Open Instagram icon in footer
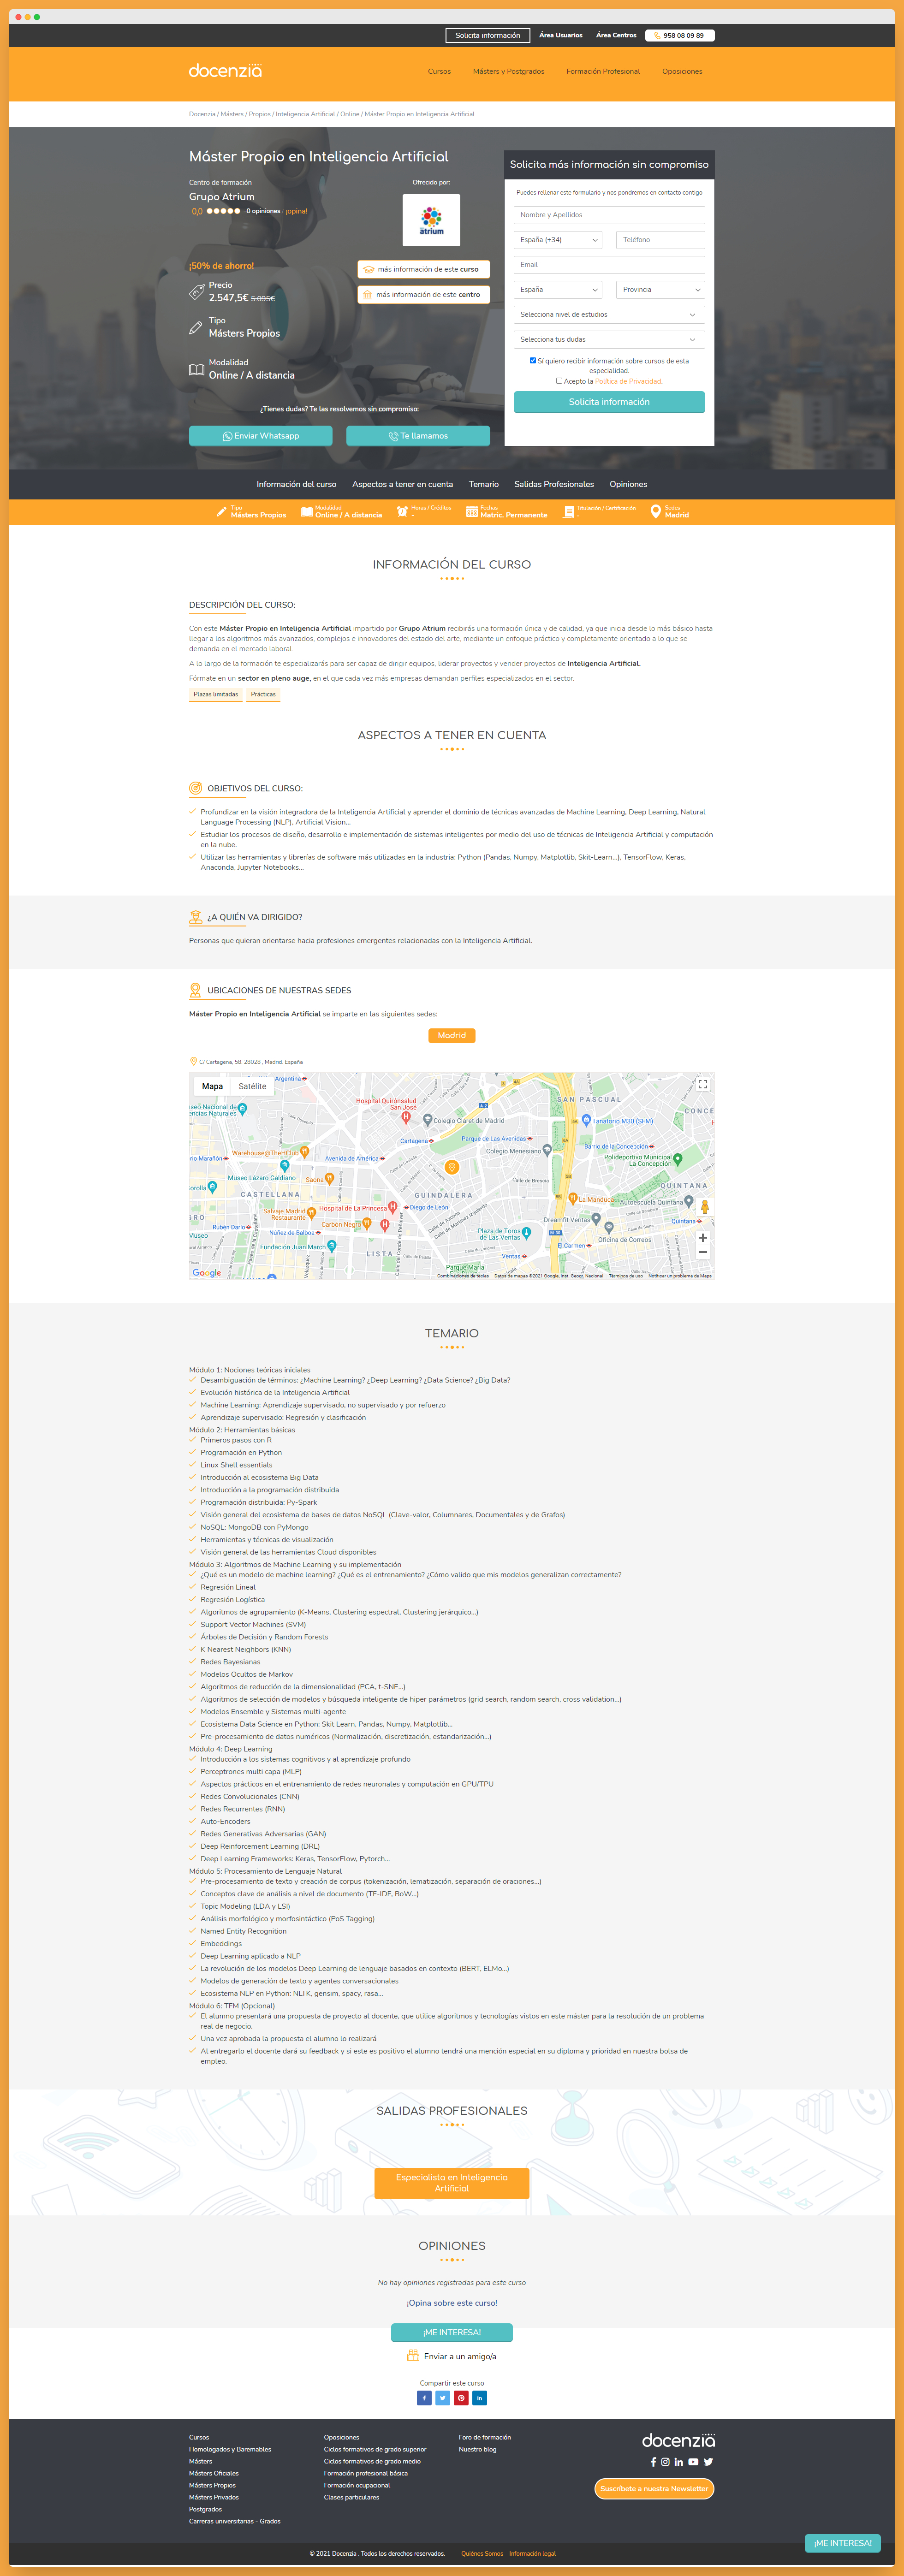Screen dimensions: 904x2576 [665, 2461]
